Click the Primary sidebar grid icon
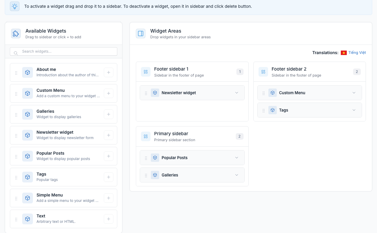The width and height of the screenshot is (377, 233). click(146, 136)
